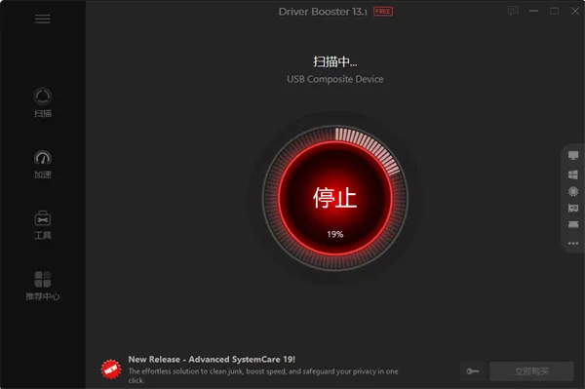Click the effortless solution promo description
585x389 pixels.
[263, 375]
